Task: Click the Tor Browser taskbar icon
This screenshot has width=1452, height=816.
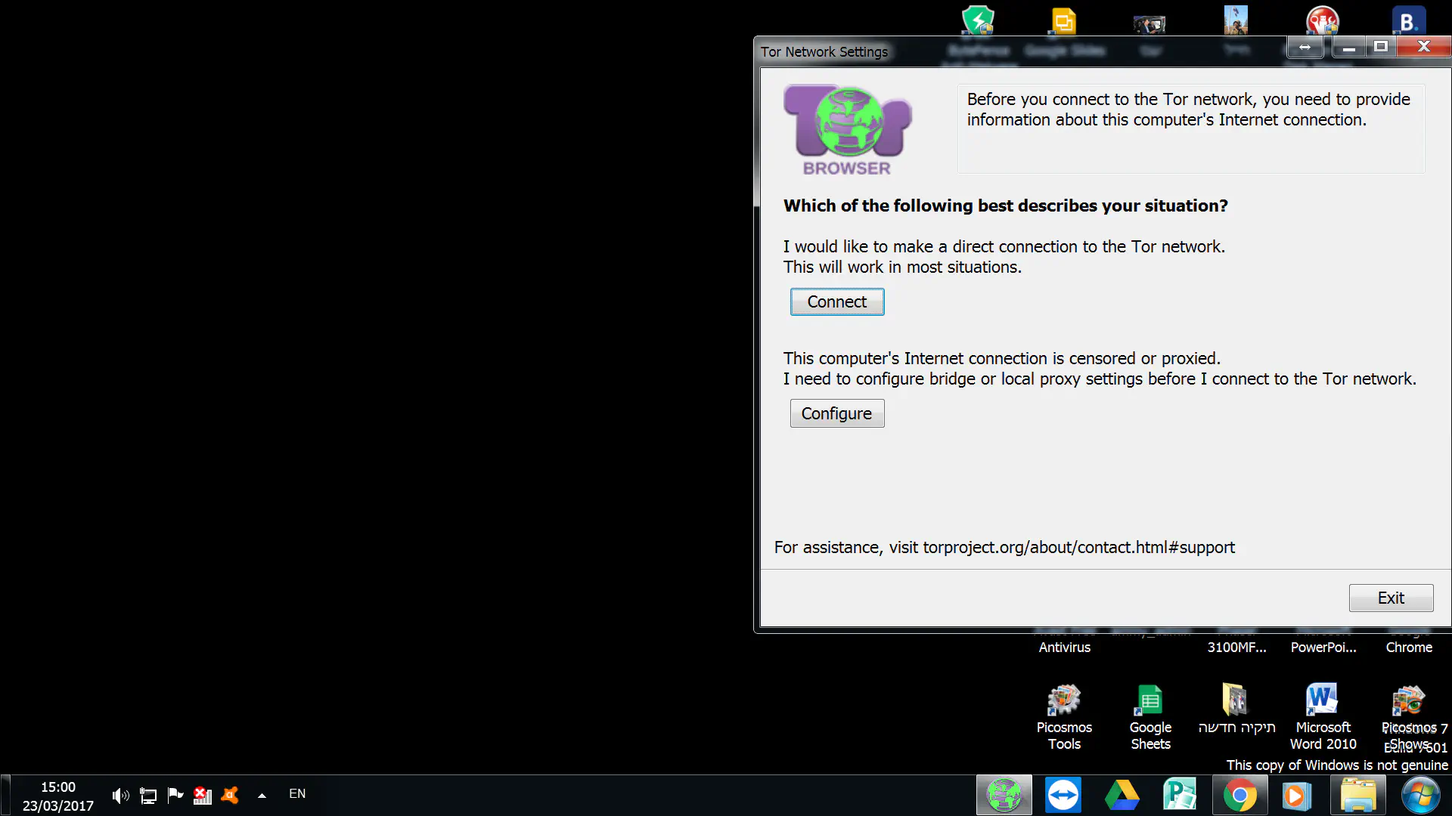Action: coord(1004,795)
